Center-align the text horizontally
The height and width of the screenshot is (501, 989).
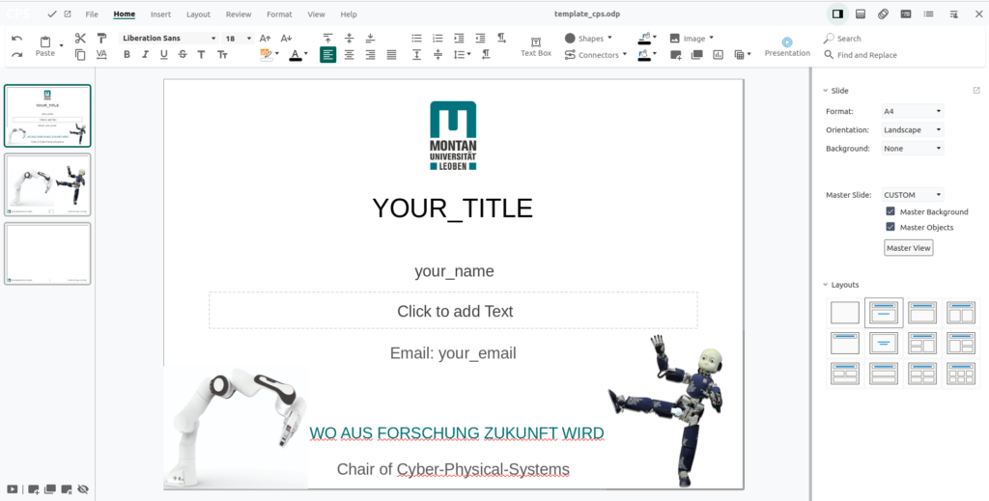[x=349, y=55]
